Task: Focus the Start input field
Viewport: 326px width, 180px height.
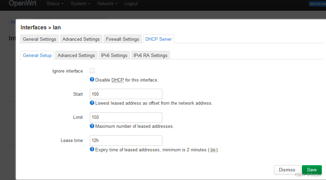Action: 126,94
